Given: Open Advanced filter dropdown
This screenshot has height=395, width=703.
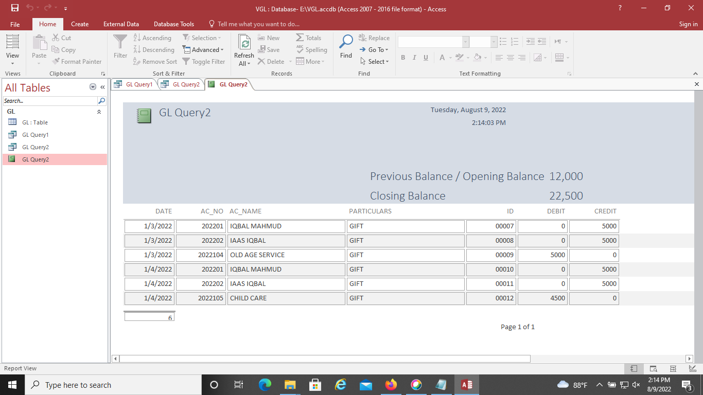Looking at the screenshot, I should tap(203, 50).
